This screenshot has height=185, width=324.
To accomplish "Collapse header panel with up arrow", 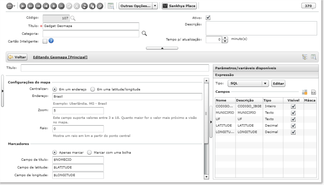I will 162,48.
